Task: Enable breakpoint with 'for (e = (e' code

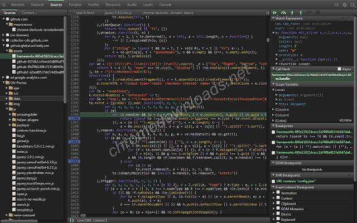Action: click(x=273, y=142)
